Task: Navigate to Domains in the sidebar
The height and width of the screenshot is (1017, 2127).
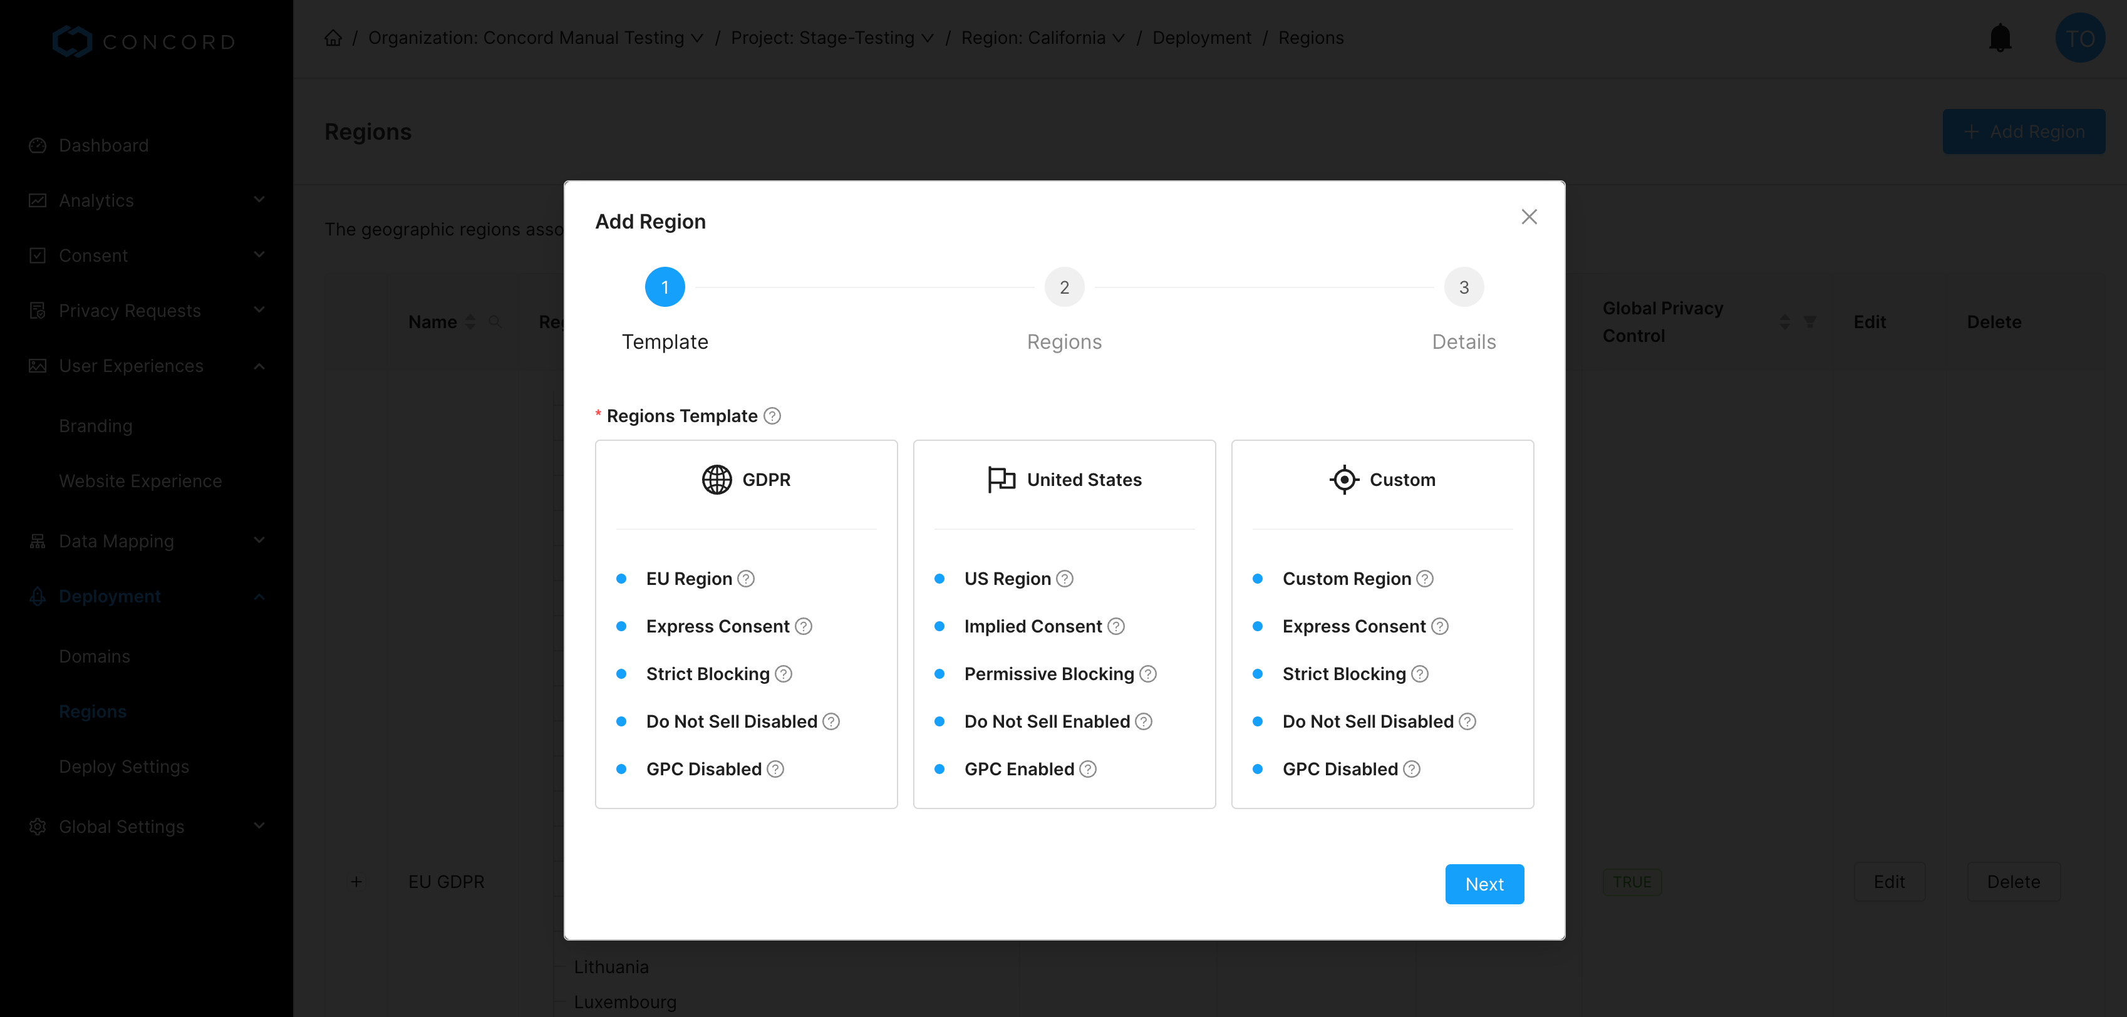Action: (x=94, y=656)
